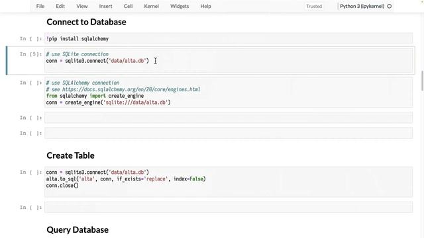Click the create_engine SQLAlchemy code cell
Screen dimensions: 424x238
coord(229,93)
